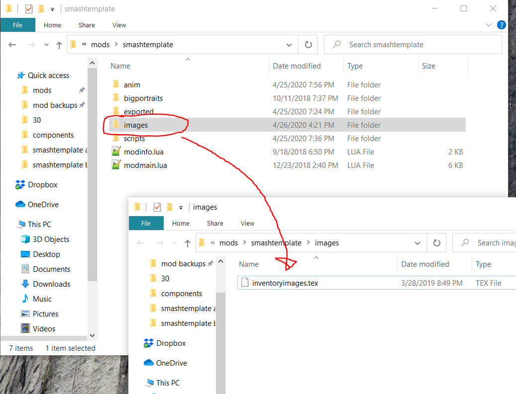
Task: Click the Refresh button in the smashtemplate window
Action: pyautogui.click(x=309, y=45)
